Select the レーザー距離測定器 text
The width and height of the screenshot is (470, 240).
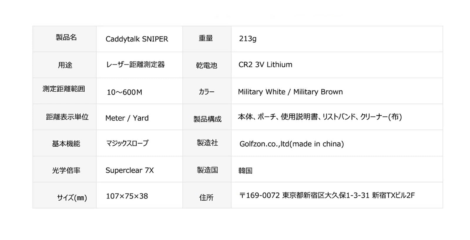(x=135, y=65)
